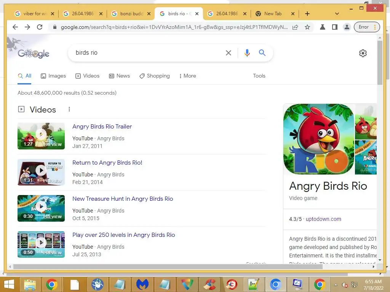Click the muted volume tray icon

(345, 285)
